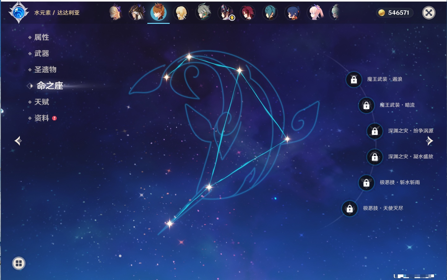The image size is (447, 280).
Task: Switch to the 天赋 talents tab
Action: [x=41, y=102]
